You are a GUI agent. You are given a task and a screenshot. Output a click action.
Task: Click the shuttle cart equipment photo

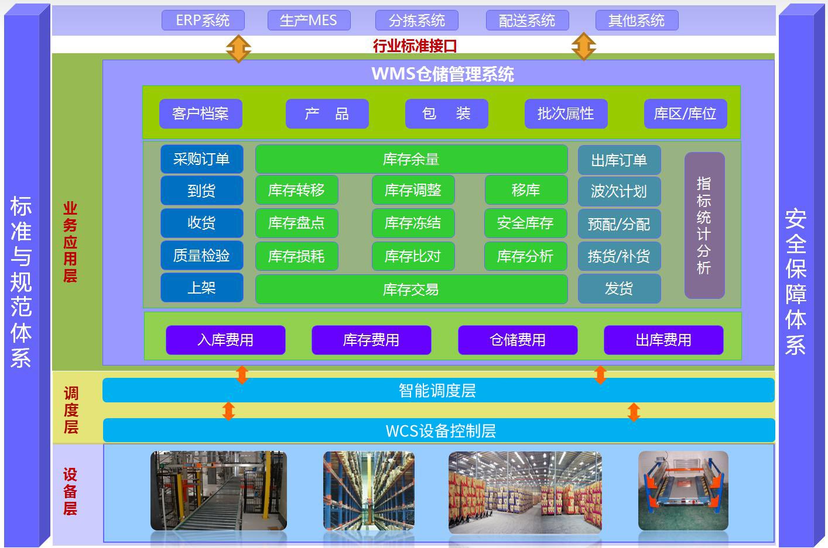tap(683, 490)
